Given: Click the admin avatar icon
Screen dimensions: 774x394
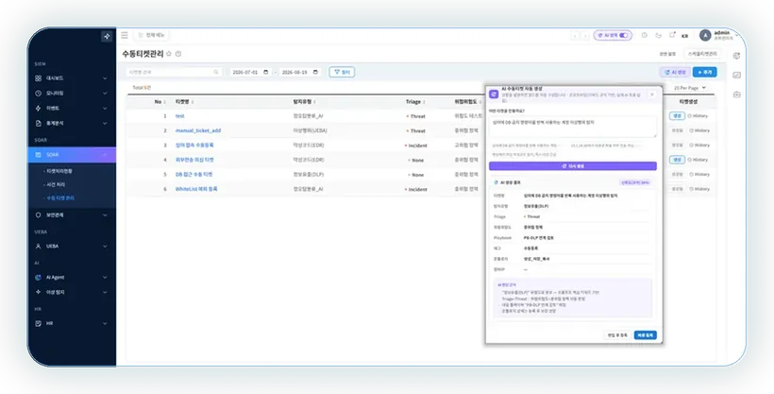Looking at the screenshot, I should [705, 35].
